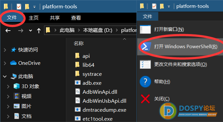
Task: Click the adb.exe application icon
Action: pyautogui.click(x=78, y=83)
